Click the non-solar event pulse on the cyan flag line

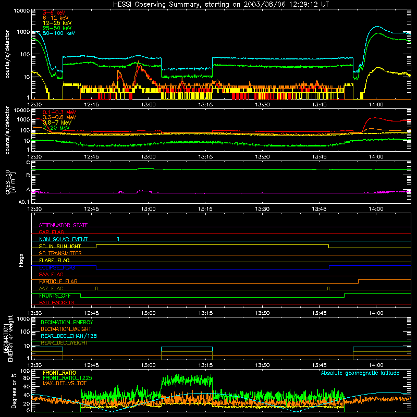tap(118, 239)
